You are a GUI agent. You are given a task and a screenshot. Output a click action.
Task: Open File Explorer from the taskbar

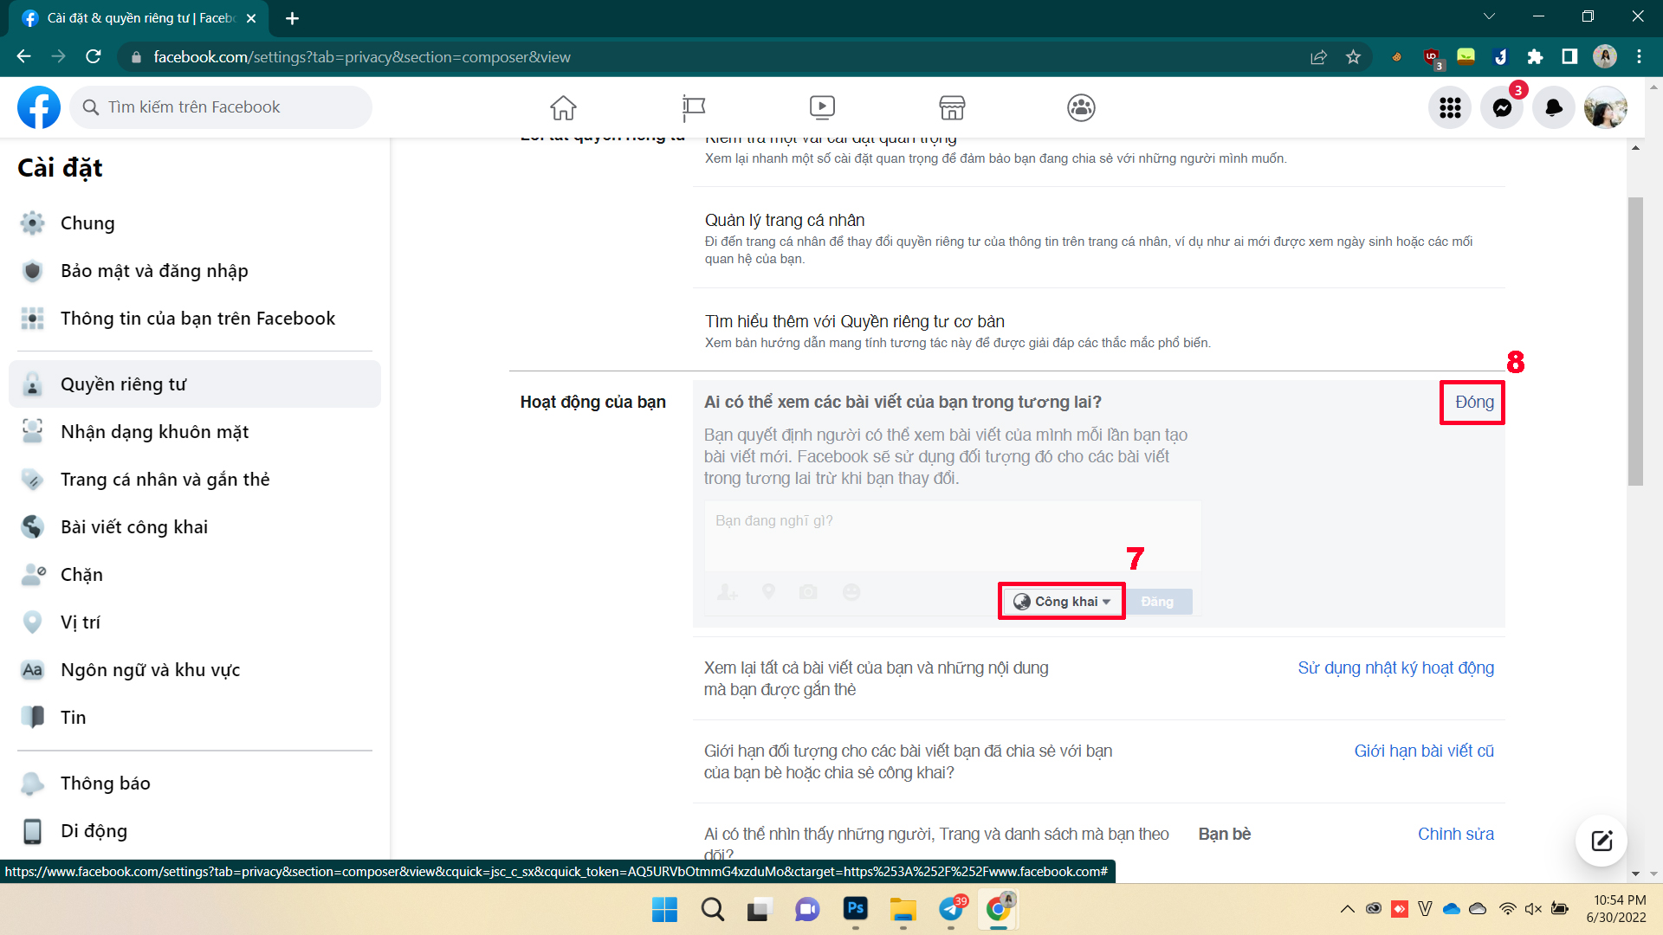tap(903, 909)
